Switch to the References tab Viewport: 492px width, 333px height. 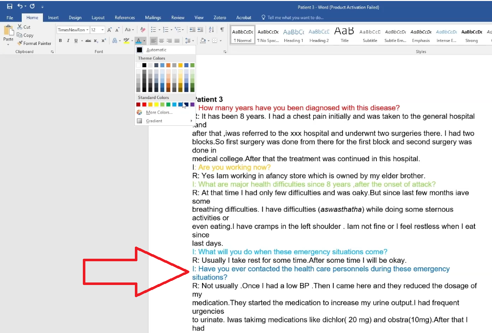pyautogui.click(x=125, y=18)
